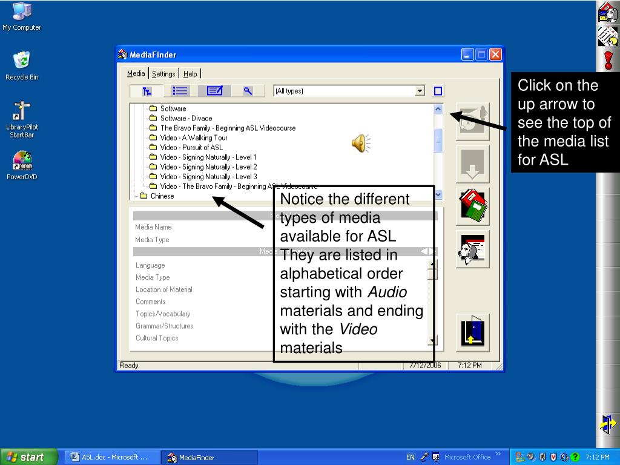Viewport: 620px width, 465px height.
Task: Click the small square button beside type filter
Action: point(438,91)
